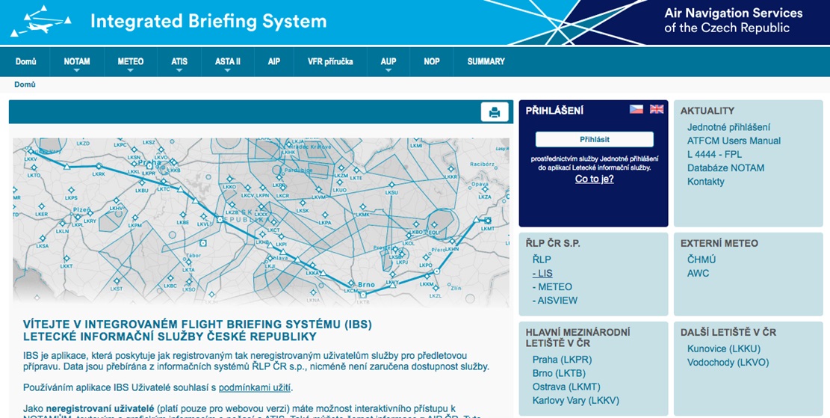Image resolution: width=830 pixels, height=418 pixels.
Task: Click the AKTUALITY panel heading
Action: 707,111
